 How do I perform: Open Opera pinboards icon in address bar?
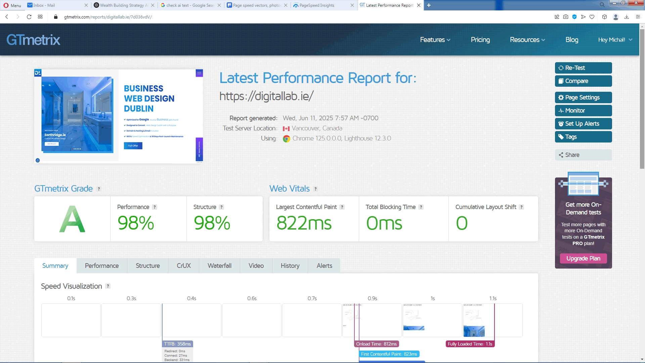coord(557,17)
